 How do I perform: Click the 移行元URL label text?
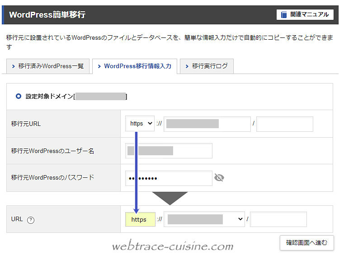point(26,124)
